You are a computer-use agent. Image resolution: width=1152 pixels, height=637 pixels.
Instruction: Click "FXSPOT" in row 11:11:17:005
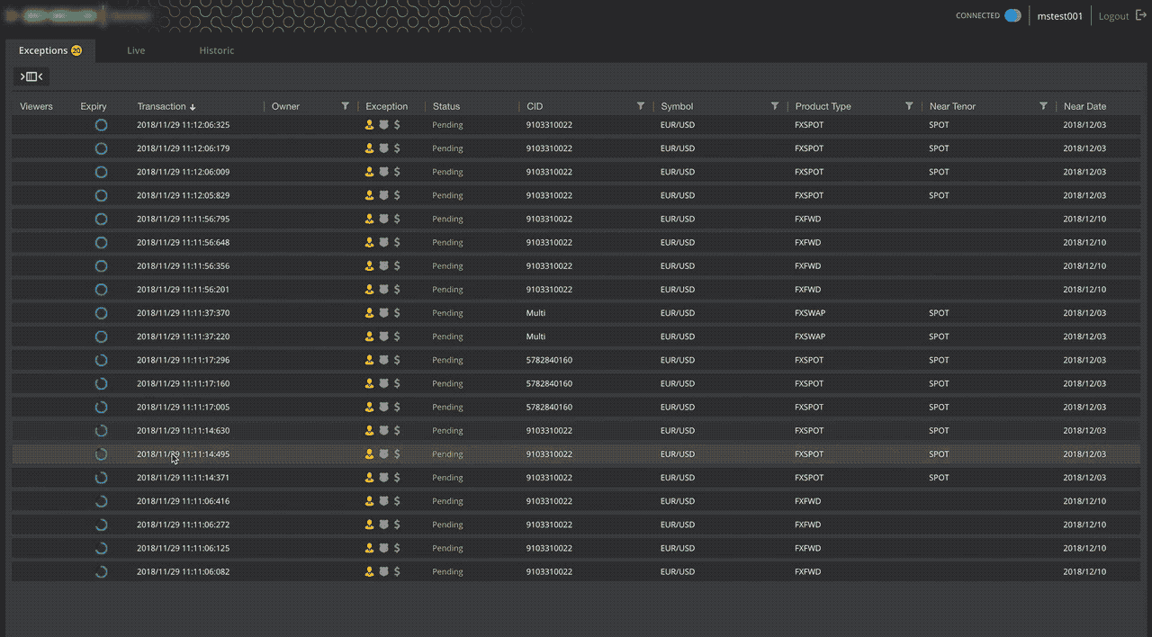click(809, 407)
